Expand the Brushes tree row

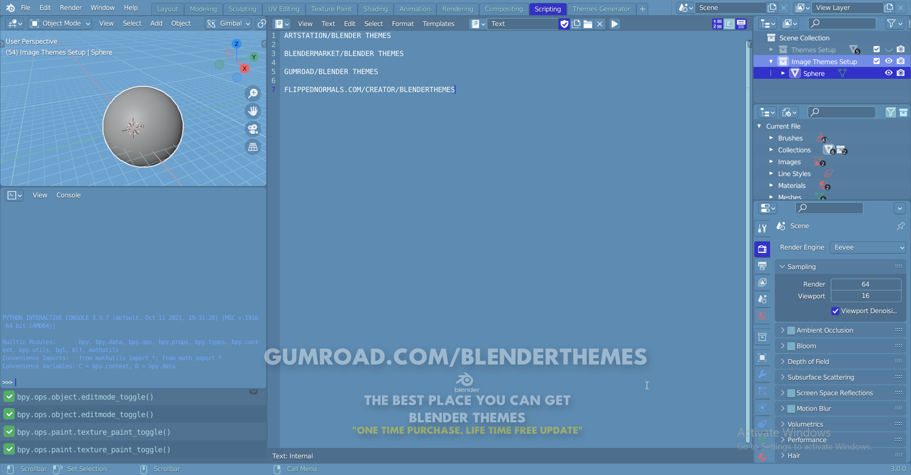click(771, 138)
